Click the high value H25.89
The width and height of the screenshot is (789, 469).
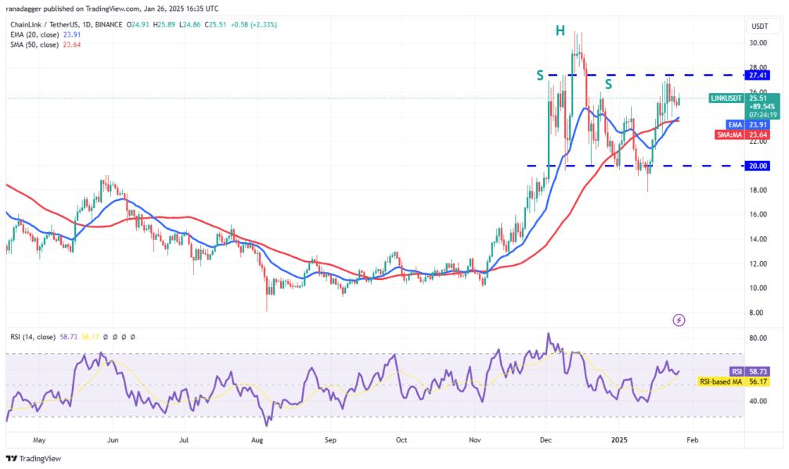[x=164, y=25]
